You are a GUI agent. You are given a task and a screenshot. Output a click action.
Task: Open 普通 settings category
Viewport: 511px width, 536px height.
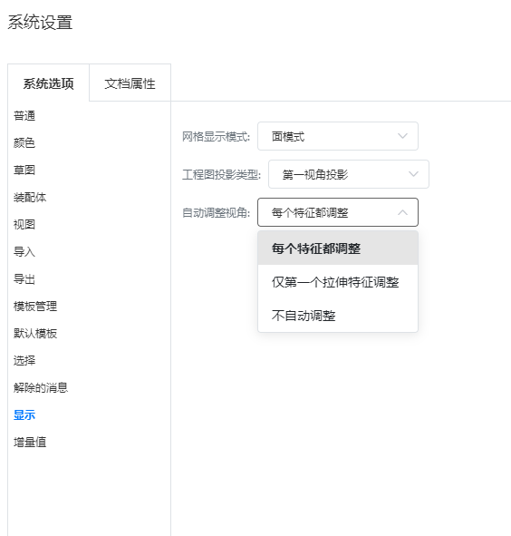click(24, 115)
